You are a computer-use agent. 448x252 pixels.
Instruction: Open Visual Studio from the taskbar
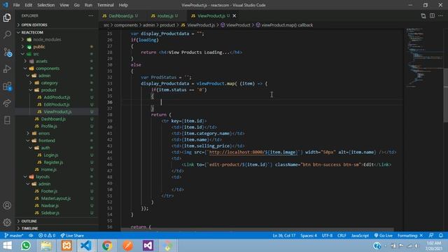148,246
